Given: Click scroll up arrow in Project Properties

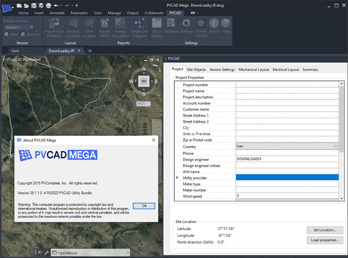Looking at the screenshot, I should (x=341, y=84).
